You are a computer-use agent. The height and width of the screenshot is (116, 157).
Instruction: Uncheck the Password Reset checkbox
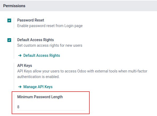pos(9,20)
